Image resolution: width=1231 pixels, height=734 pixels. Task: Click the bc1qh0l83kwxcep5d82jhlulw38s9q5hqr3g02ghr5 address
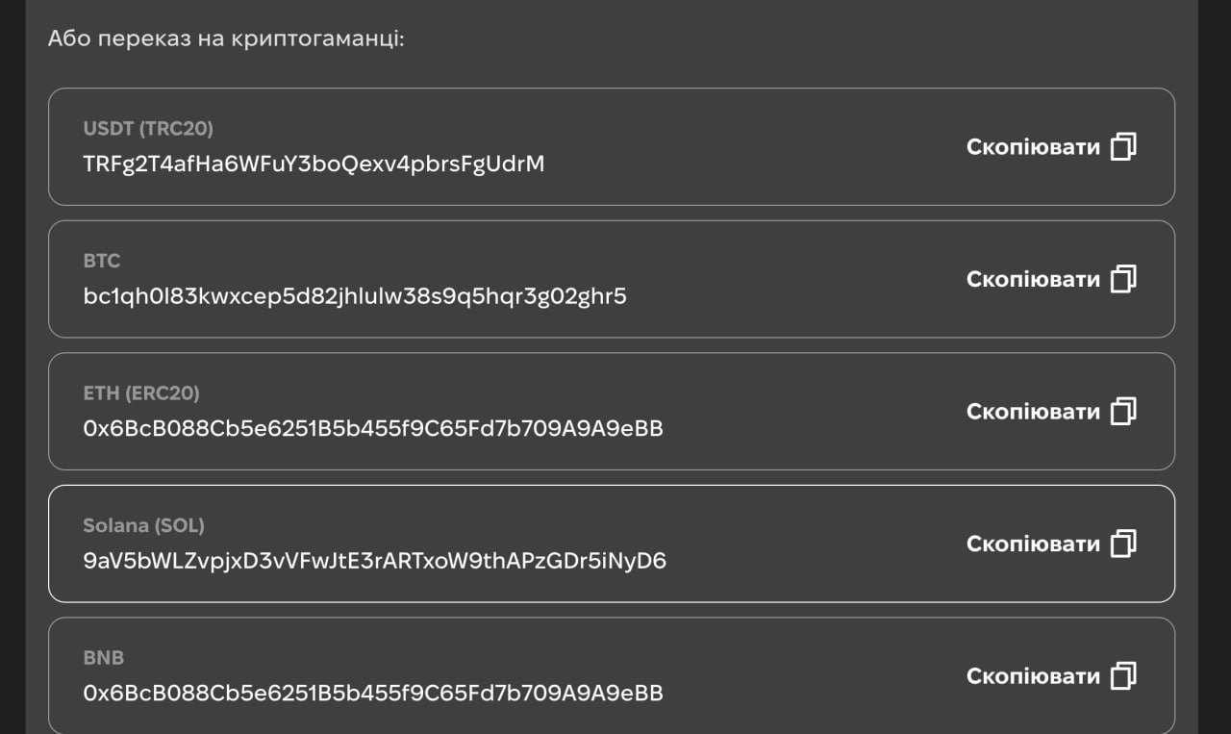[x=355, y=296]
